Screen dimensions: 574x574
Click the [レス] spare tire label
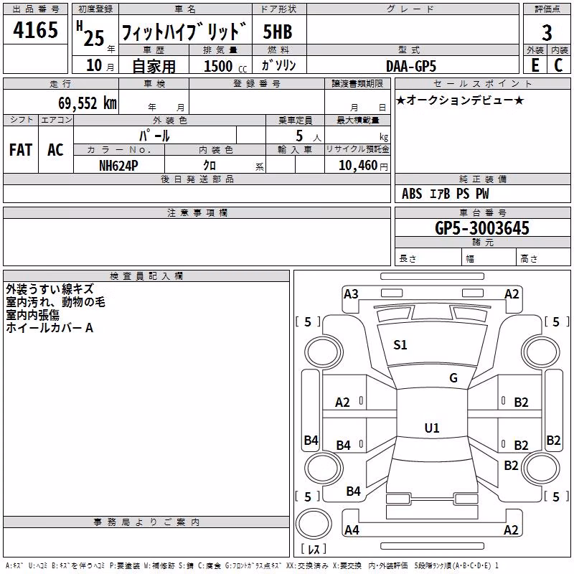pos(314,549)
